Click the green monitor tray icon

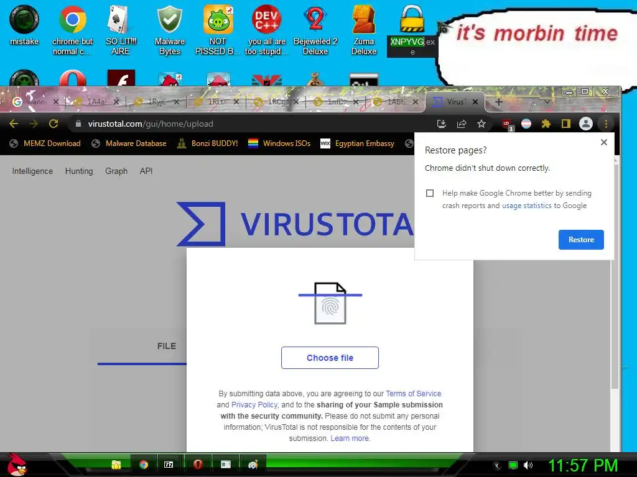[x=513, y=465]
